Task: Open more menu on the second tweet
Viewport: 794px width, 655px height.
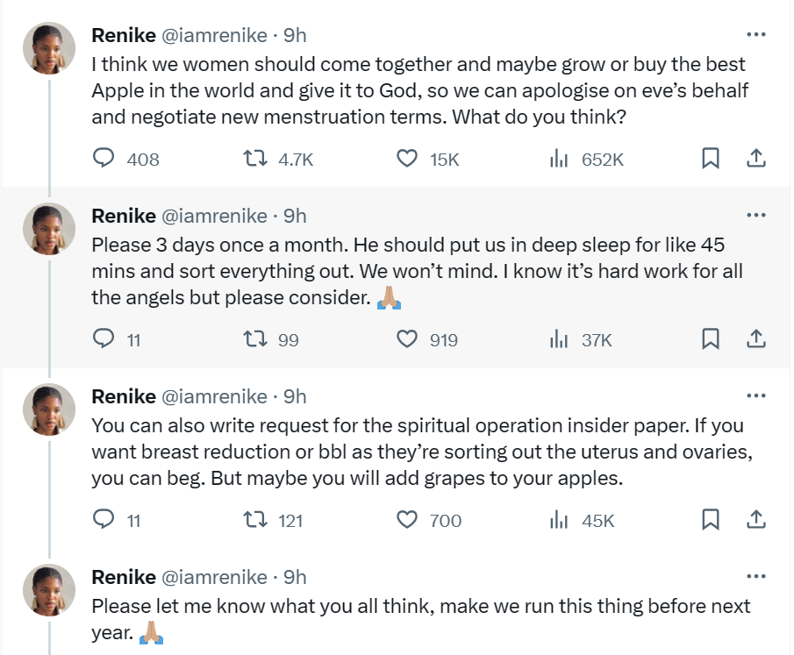Action: coord(755,216)
